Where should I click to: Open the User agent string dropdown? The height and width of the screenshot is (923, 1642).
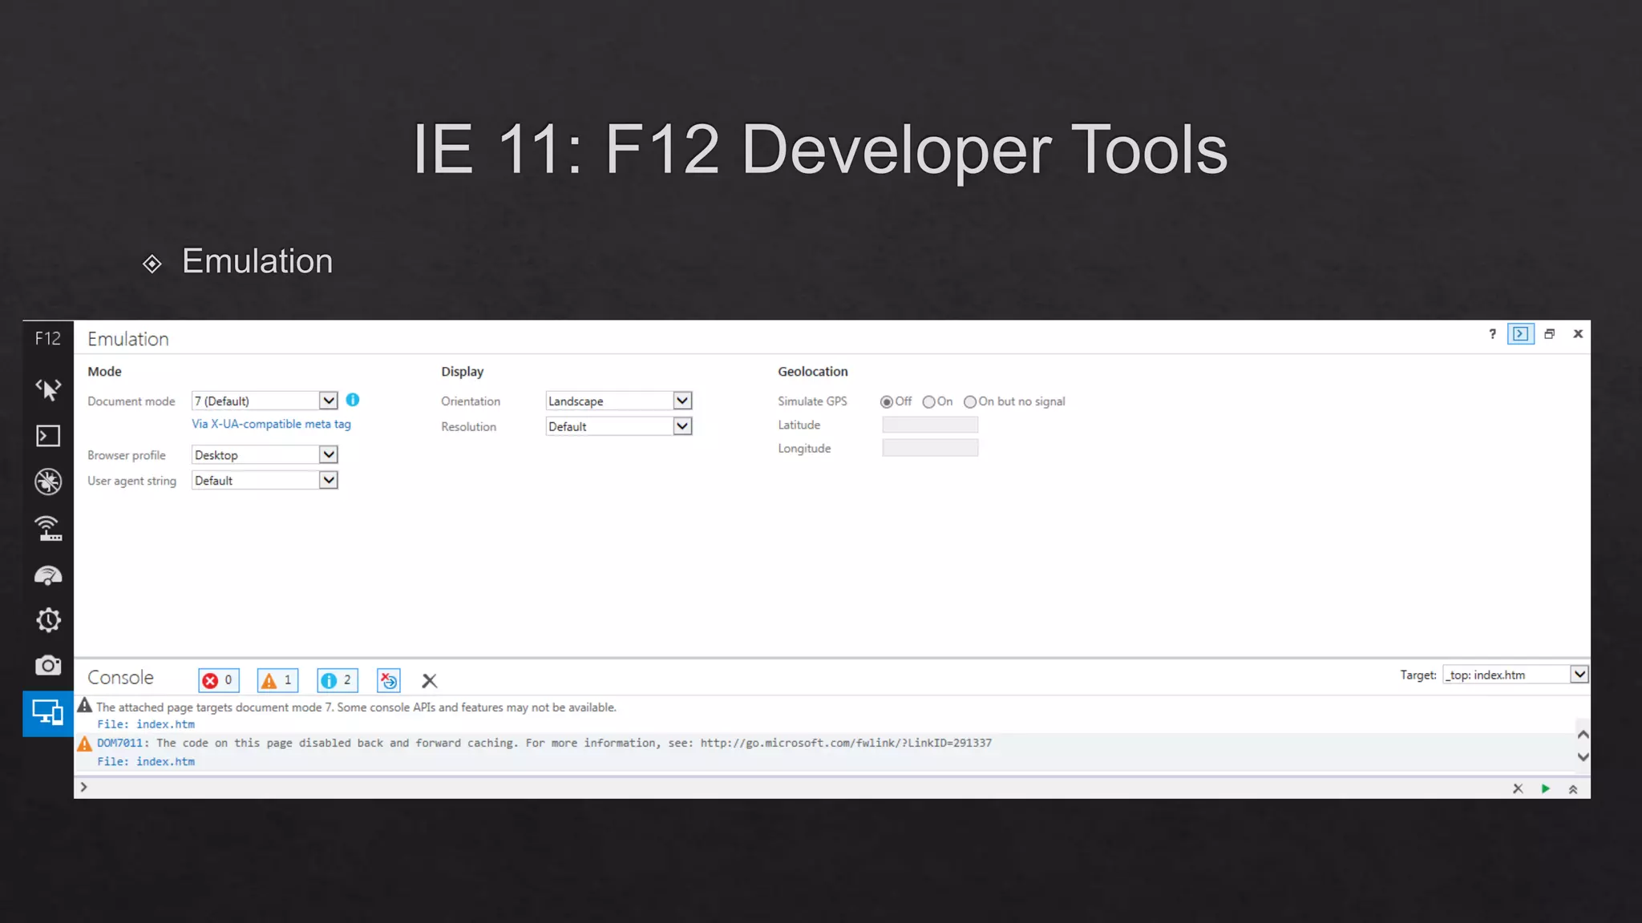[x=265, y=481]
